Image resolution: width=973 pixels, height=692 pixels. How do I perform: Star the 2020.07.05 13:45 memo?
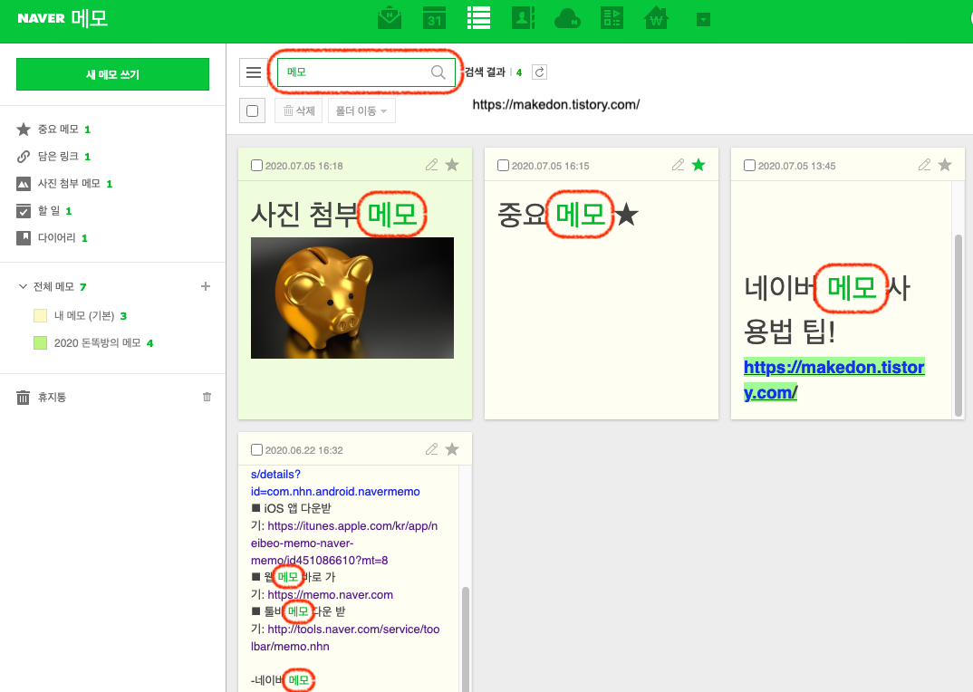coord(945,165)
